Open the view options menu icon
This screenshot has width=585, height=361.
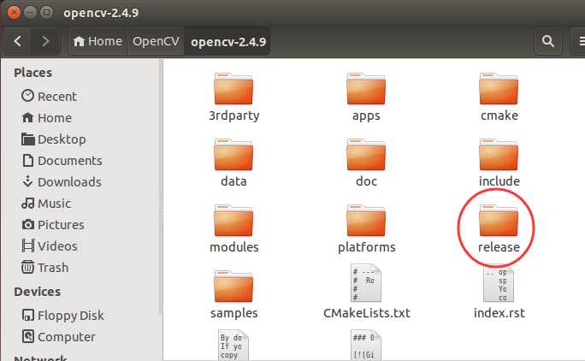coord(579,41)
